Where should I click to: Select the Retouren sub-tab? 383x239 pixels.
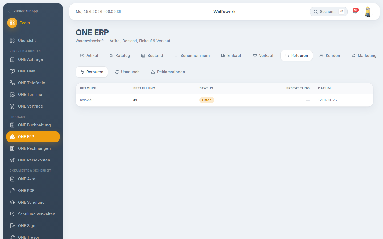pyautogui.click(x=92, y=72)
